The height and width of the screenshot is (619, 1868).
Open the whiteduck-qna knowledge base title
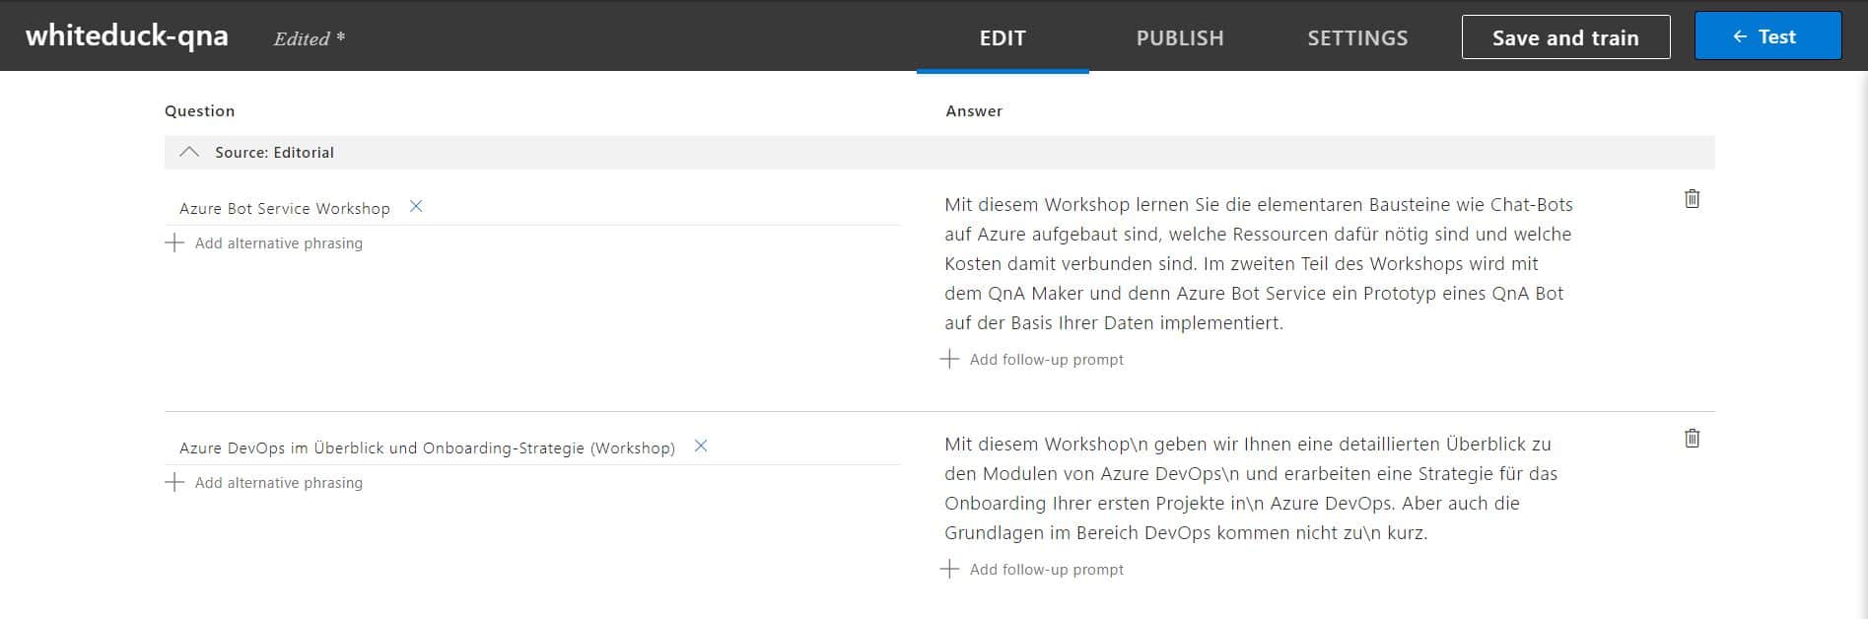(x=127, y=36)
